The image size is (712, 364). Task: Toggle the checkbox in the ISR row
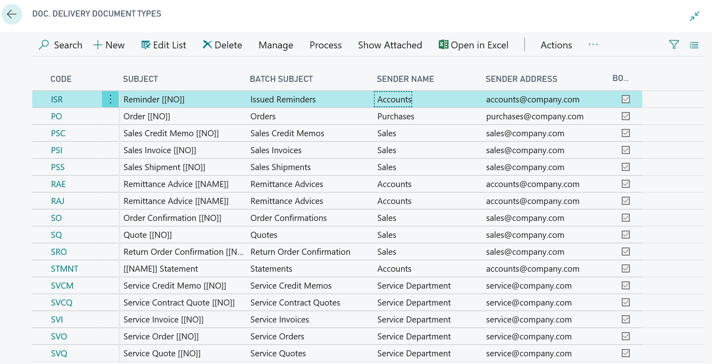click(625, 99)
